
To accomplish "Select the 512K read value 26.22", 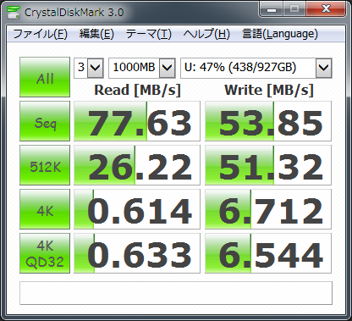I will tap(137, 165).
